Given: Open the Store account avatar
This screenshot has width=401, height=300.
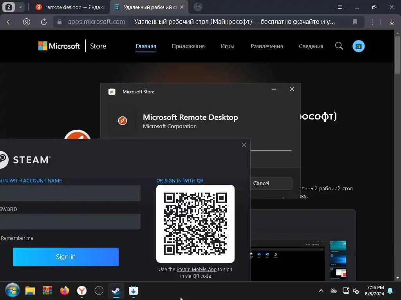Looking at the screenshot, I should pyautogui.click(x=359, y=46).
